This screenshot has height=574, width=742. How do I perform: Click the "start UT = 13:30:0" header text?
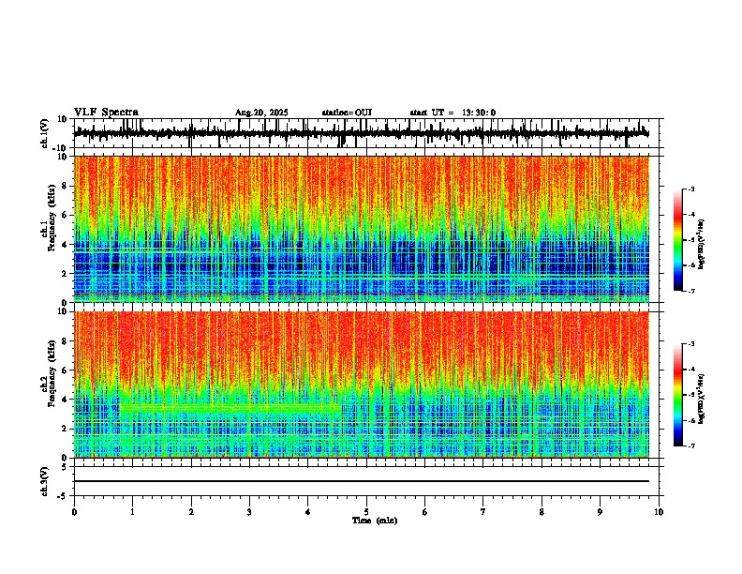click(x=453, y=113)
